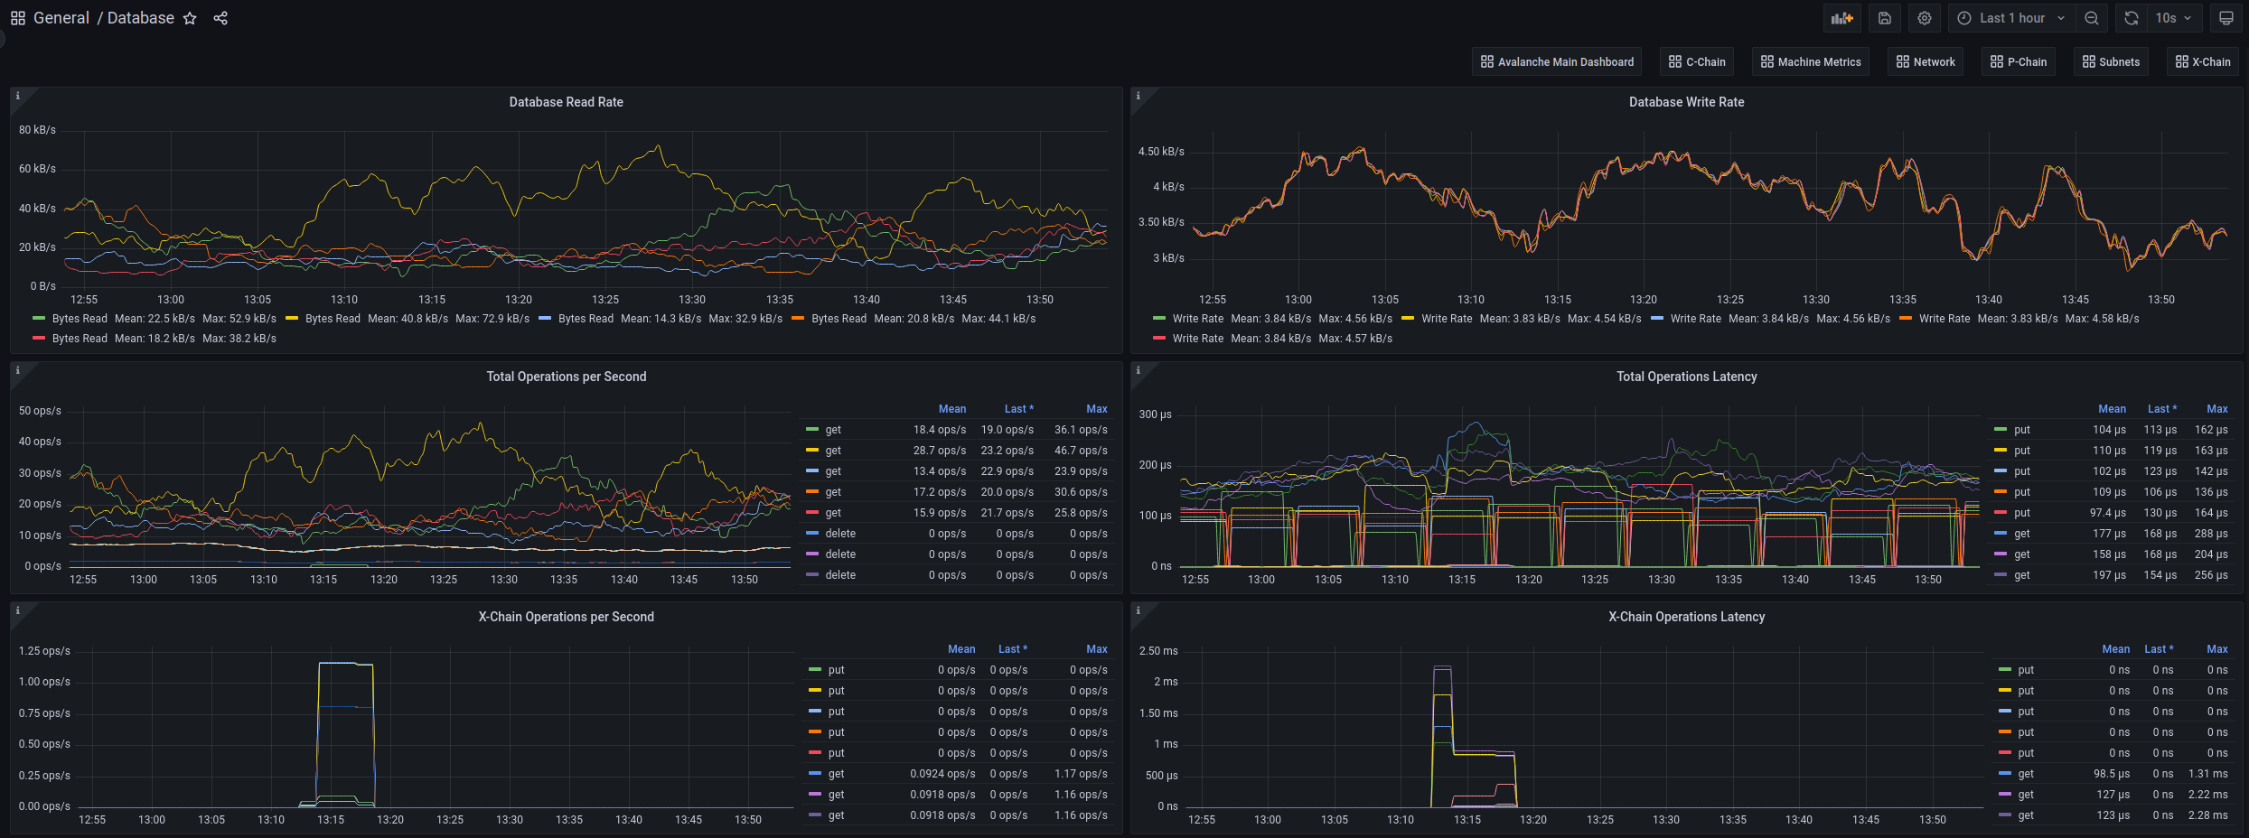Image resolution: width=2249 pixels, height=838 pixels.
Task: Open the share dashboard icon
Action: click(220, 18)
